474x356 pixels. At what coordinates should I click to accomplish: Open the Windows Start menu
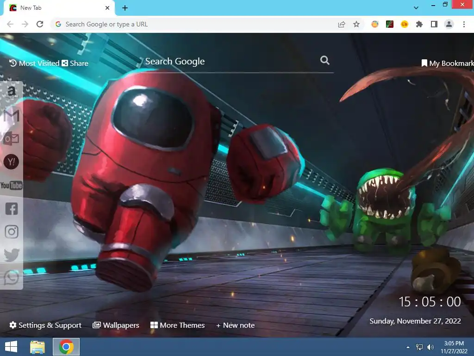tap(11, 347)
